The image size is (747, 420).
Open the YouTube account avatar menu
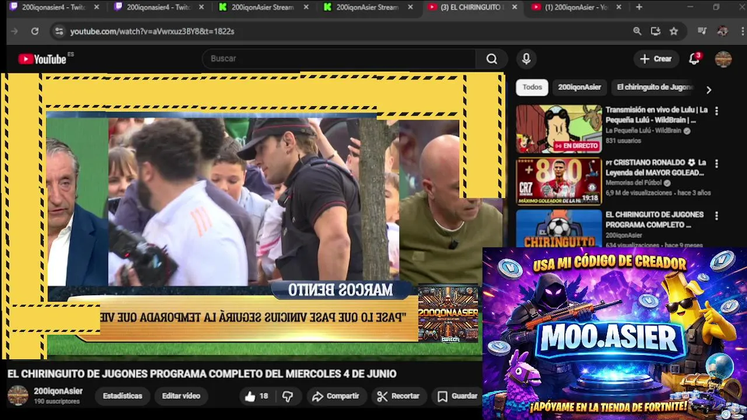(x=723, y=59)
